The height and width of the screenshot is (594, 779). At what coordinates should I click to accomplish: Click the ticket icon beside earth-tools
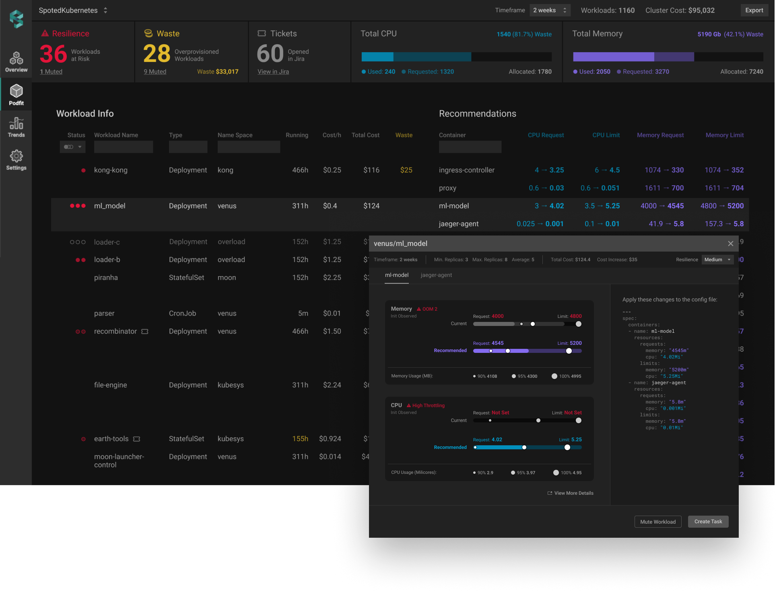tap(137, 439)
